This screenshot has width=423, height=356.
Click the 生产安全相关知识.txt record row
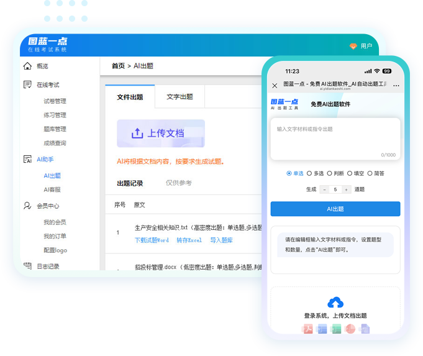tap(183, 234)
